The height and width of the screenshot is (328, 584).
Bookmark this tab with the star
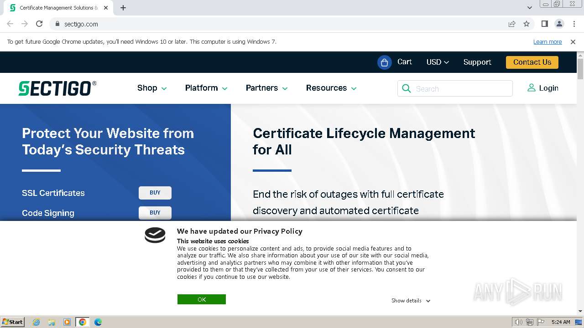527,24
